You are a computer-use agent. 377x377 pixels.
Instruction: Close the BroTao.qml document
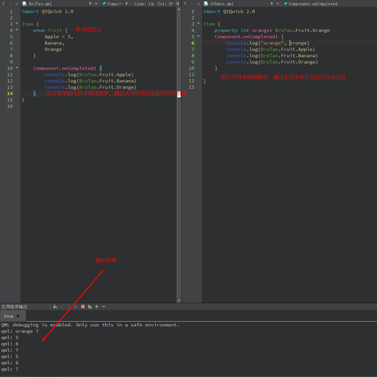(x=96, y=4)
